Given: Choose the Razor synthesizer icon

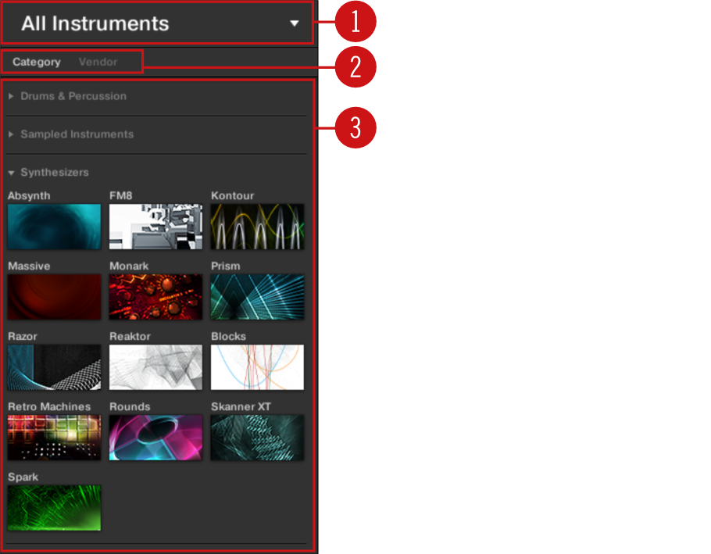Looking at the screenshot, I should [x=54, y=367].
